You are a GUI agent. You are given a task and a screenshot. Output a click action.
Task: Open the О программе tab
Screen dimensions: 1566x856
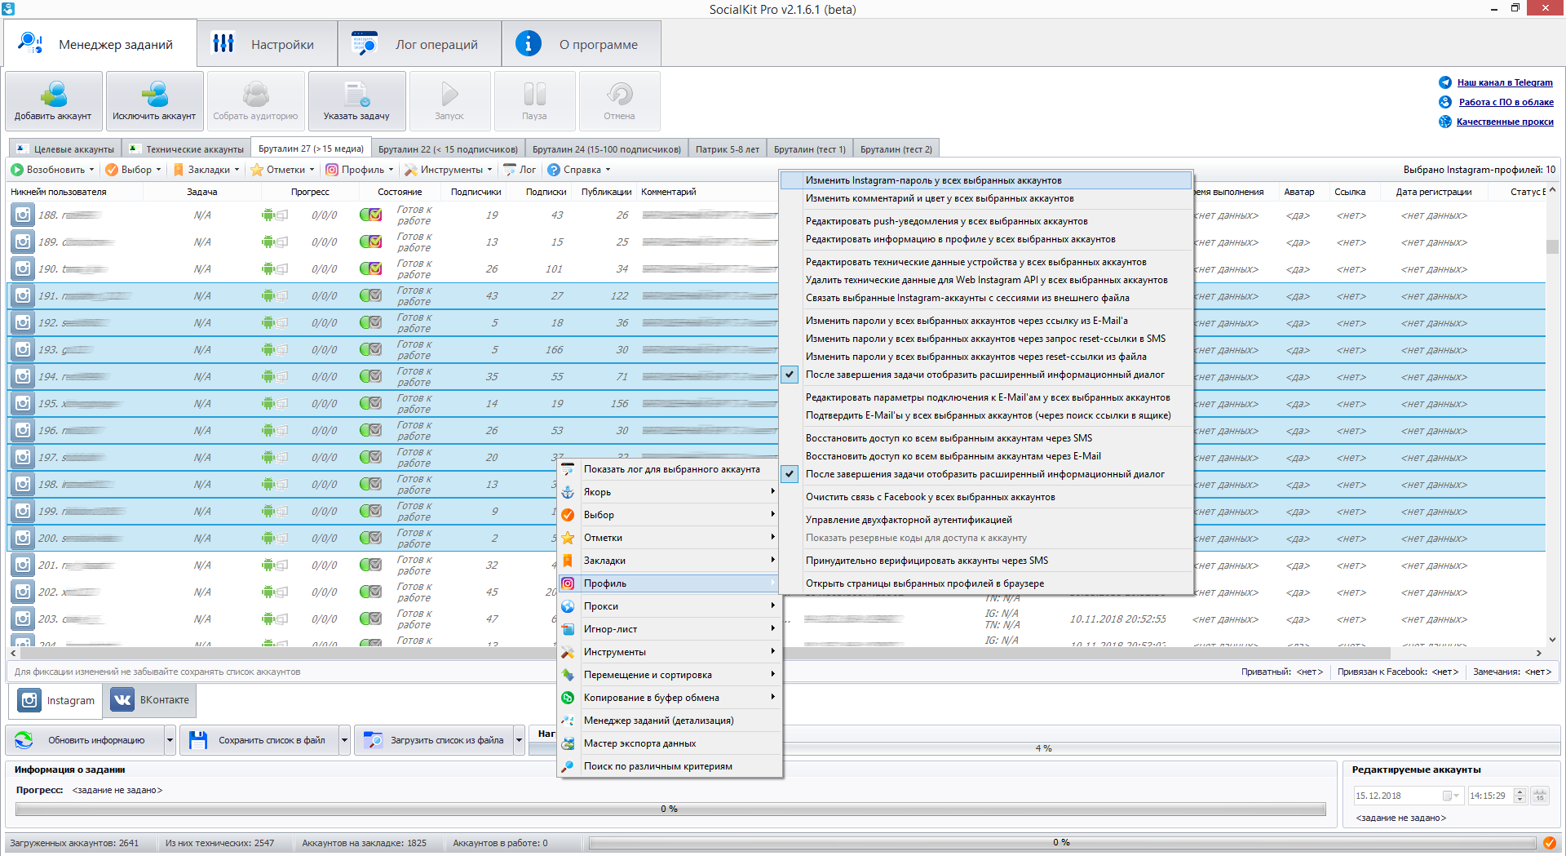pyautogui.click(x=581, y=44)
